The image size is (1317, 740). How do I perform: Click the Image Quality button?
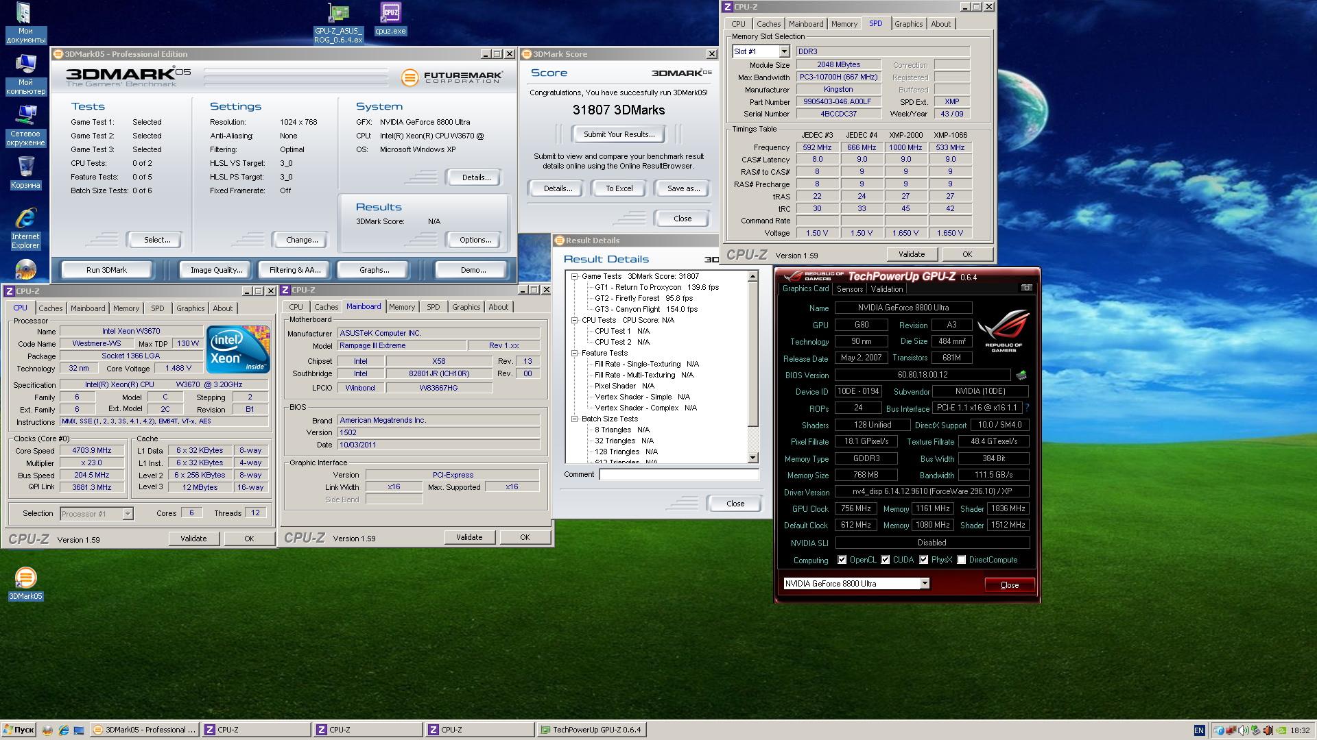click(216, 270)
